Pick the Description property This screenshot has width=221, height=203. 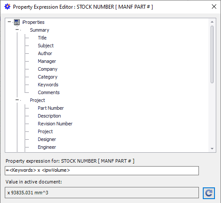coord(49,116)
